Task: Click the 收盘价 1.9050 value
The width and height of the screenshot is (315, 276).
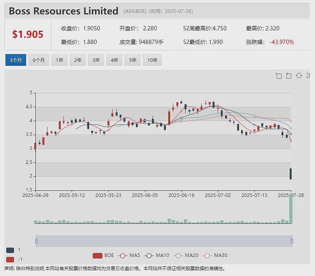Action: pyautogui.click(x=92, y=28)
